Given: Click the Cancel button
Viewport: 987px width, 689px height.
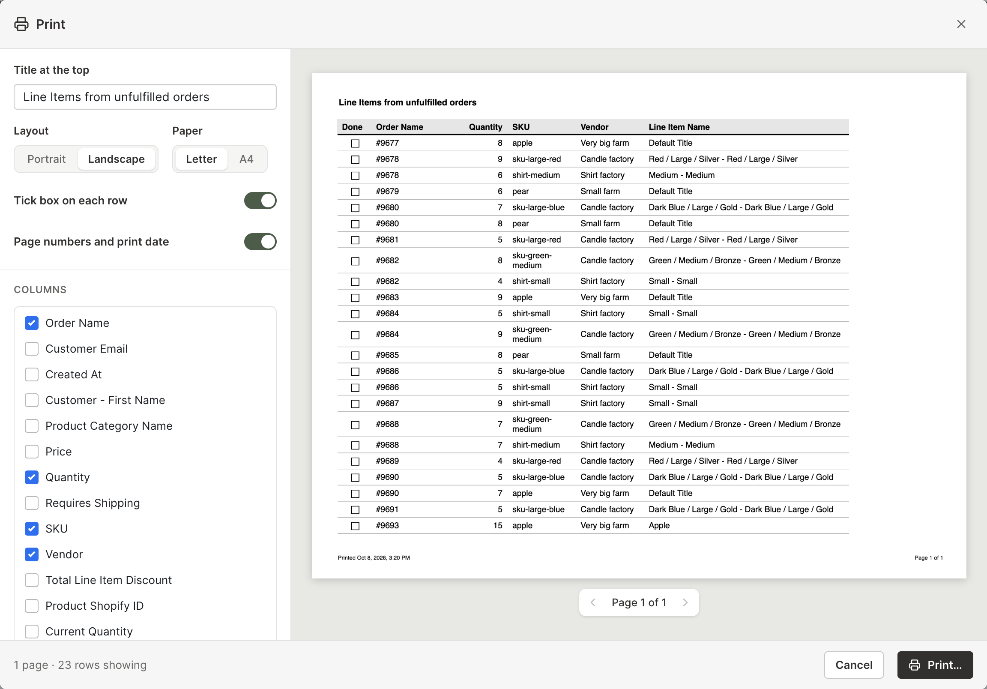Looking at the screenshot, I should (x=853, y=665).
